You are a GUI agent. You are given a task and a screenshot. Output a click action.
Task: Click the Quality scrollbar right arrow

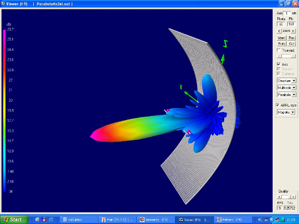[x=294, y=197]
